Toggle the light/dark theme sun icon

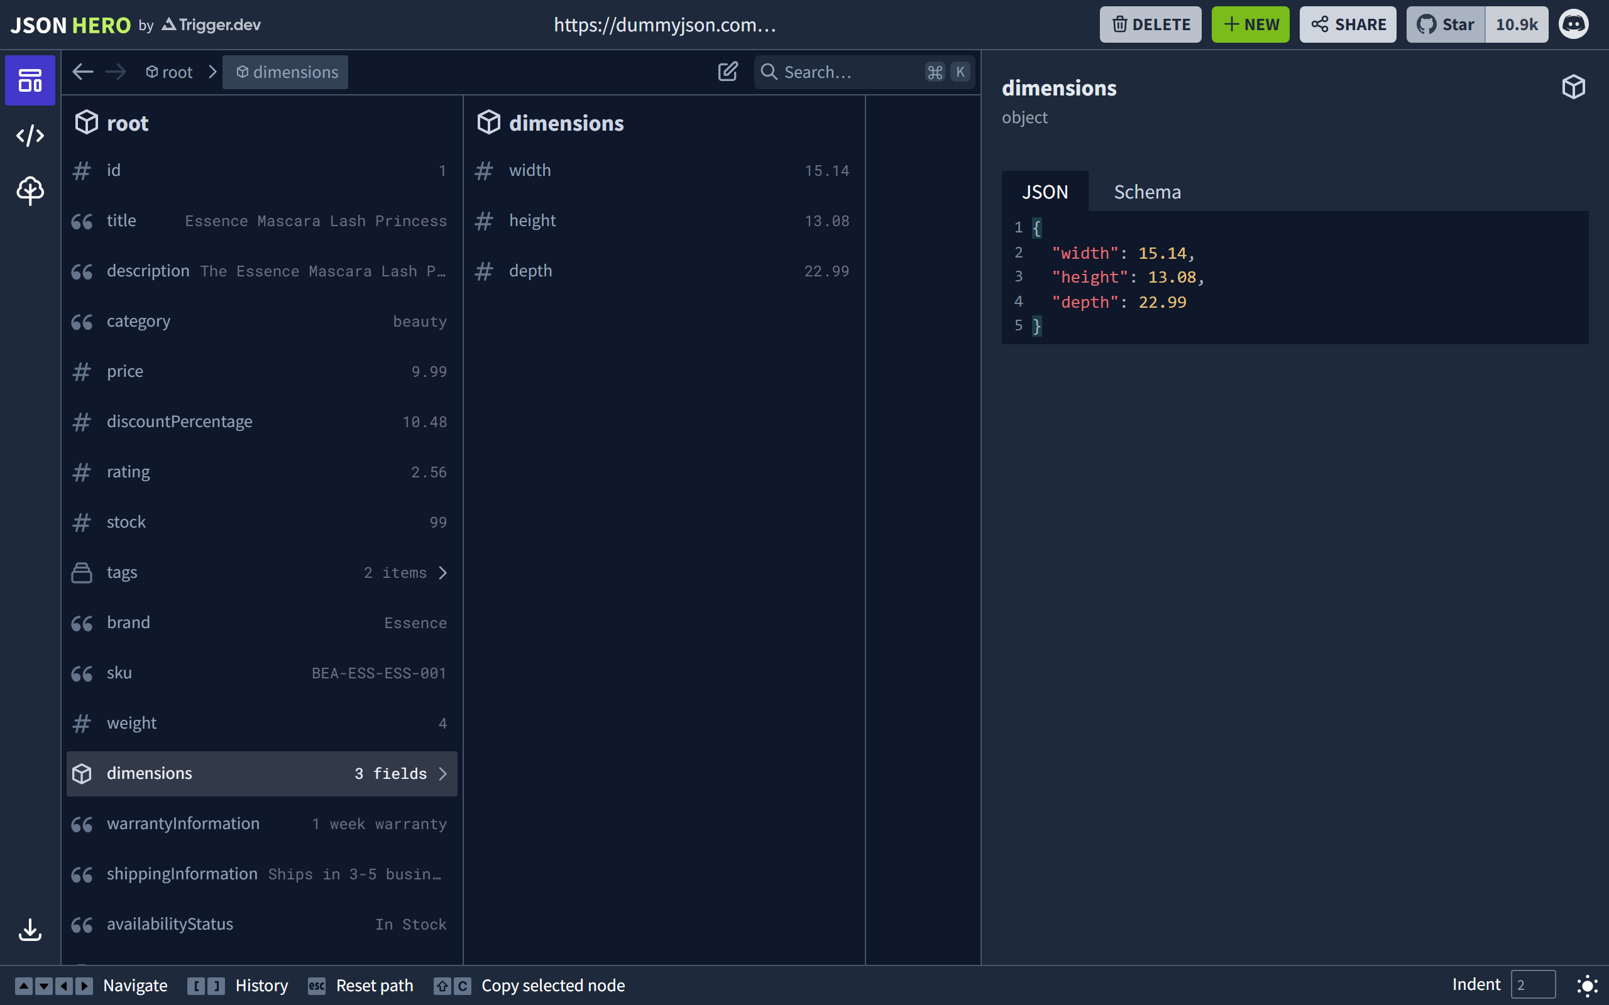1587,985
